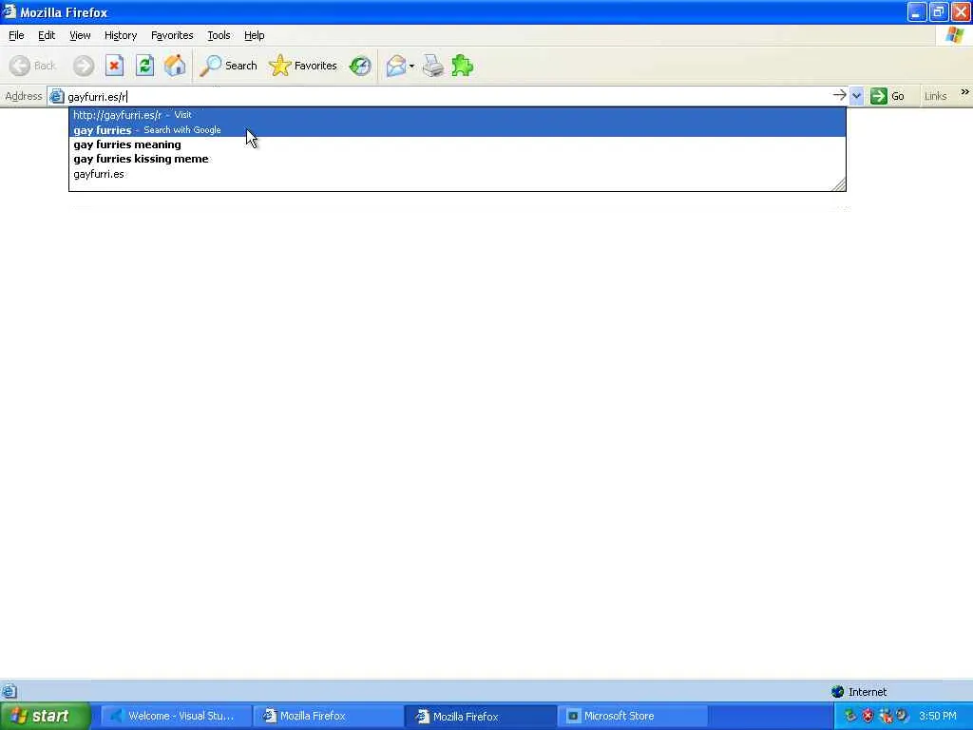Select 'gay furries meaning' suggestion
The width and height of the screenshot is (973, 730).
coord(457,144)
